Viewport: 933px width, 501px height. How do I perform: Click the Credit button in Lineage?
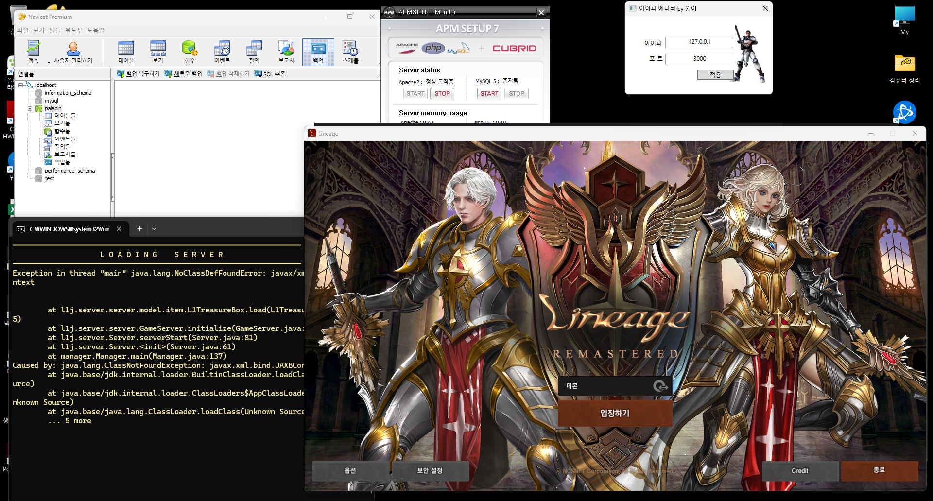coord(800,470)
